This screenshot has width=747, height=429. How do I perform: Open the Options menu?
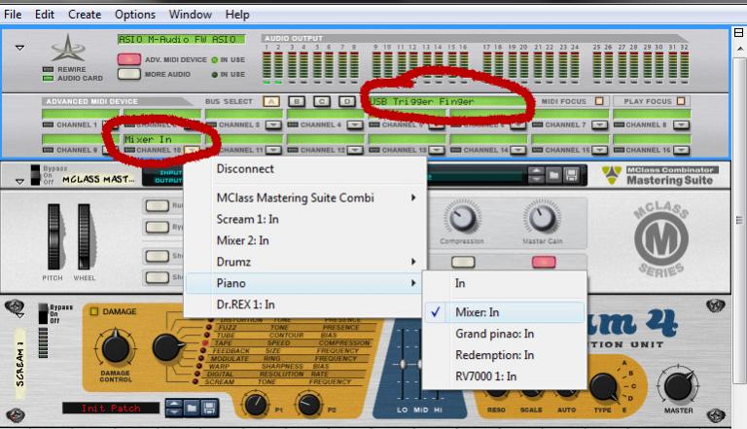pos(135,15)
